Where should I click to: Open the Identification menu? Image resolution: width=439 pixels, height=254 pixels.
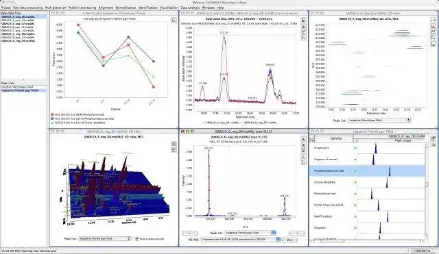click(148, 8)
